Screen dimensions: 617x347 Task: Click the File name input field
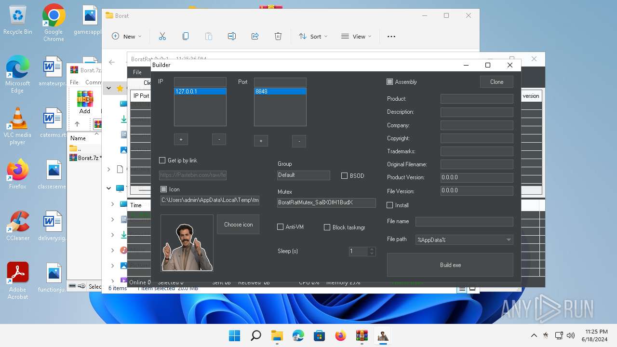click(464, 222)
